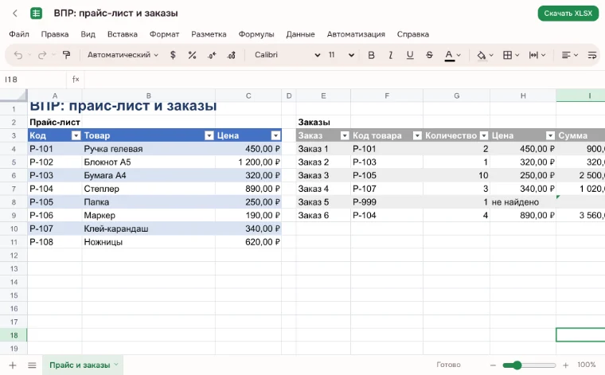Select the Прайс и заказы sheet tab
Screen dimensions: 605x375
83,365
